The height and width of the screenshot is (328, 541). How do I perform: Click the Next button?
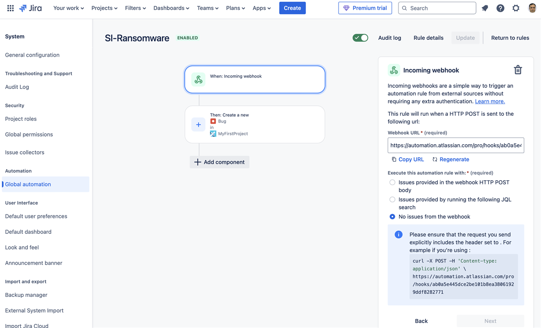point(490,321)
